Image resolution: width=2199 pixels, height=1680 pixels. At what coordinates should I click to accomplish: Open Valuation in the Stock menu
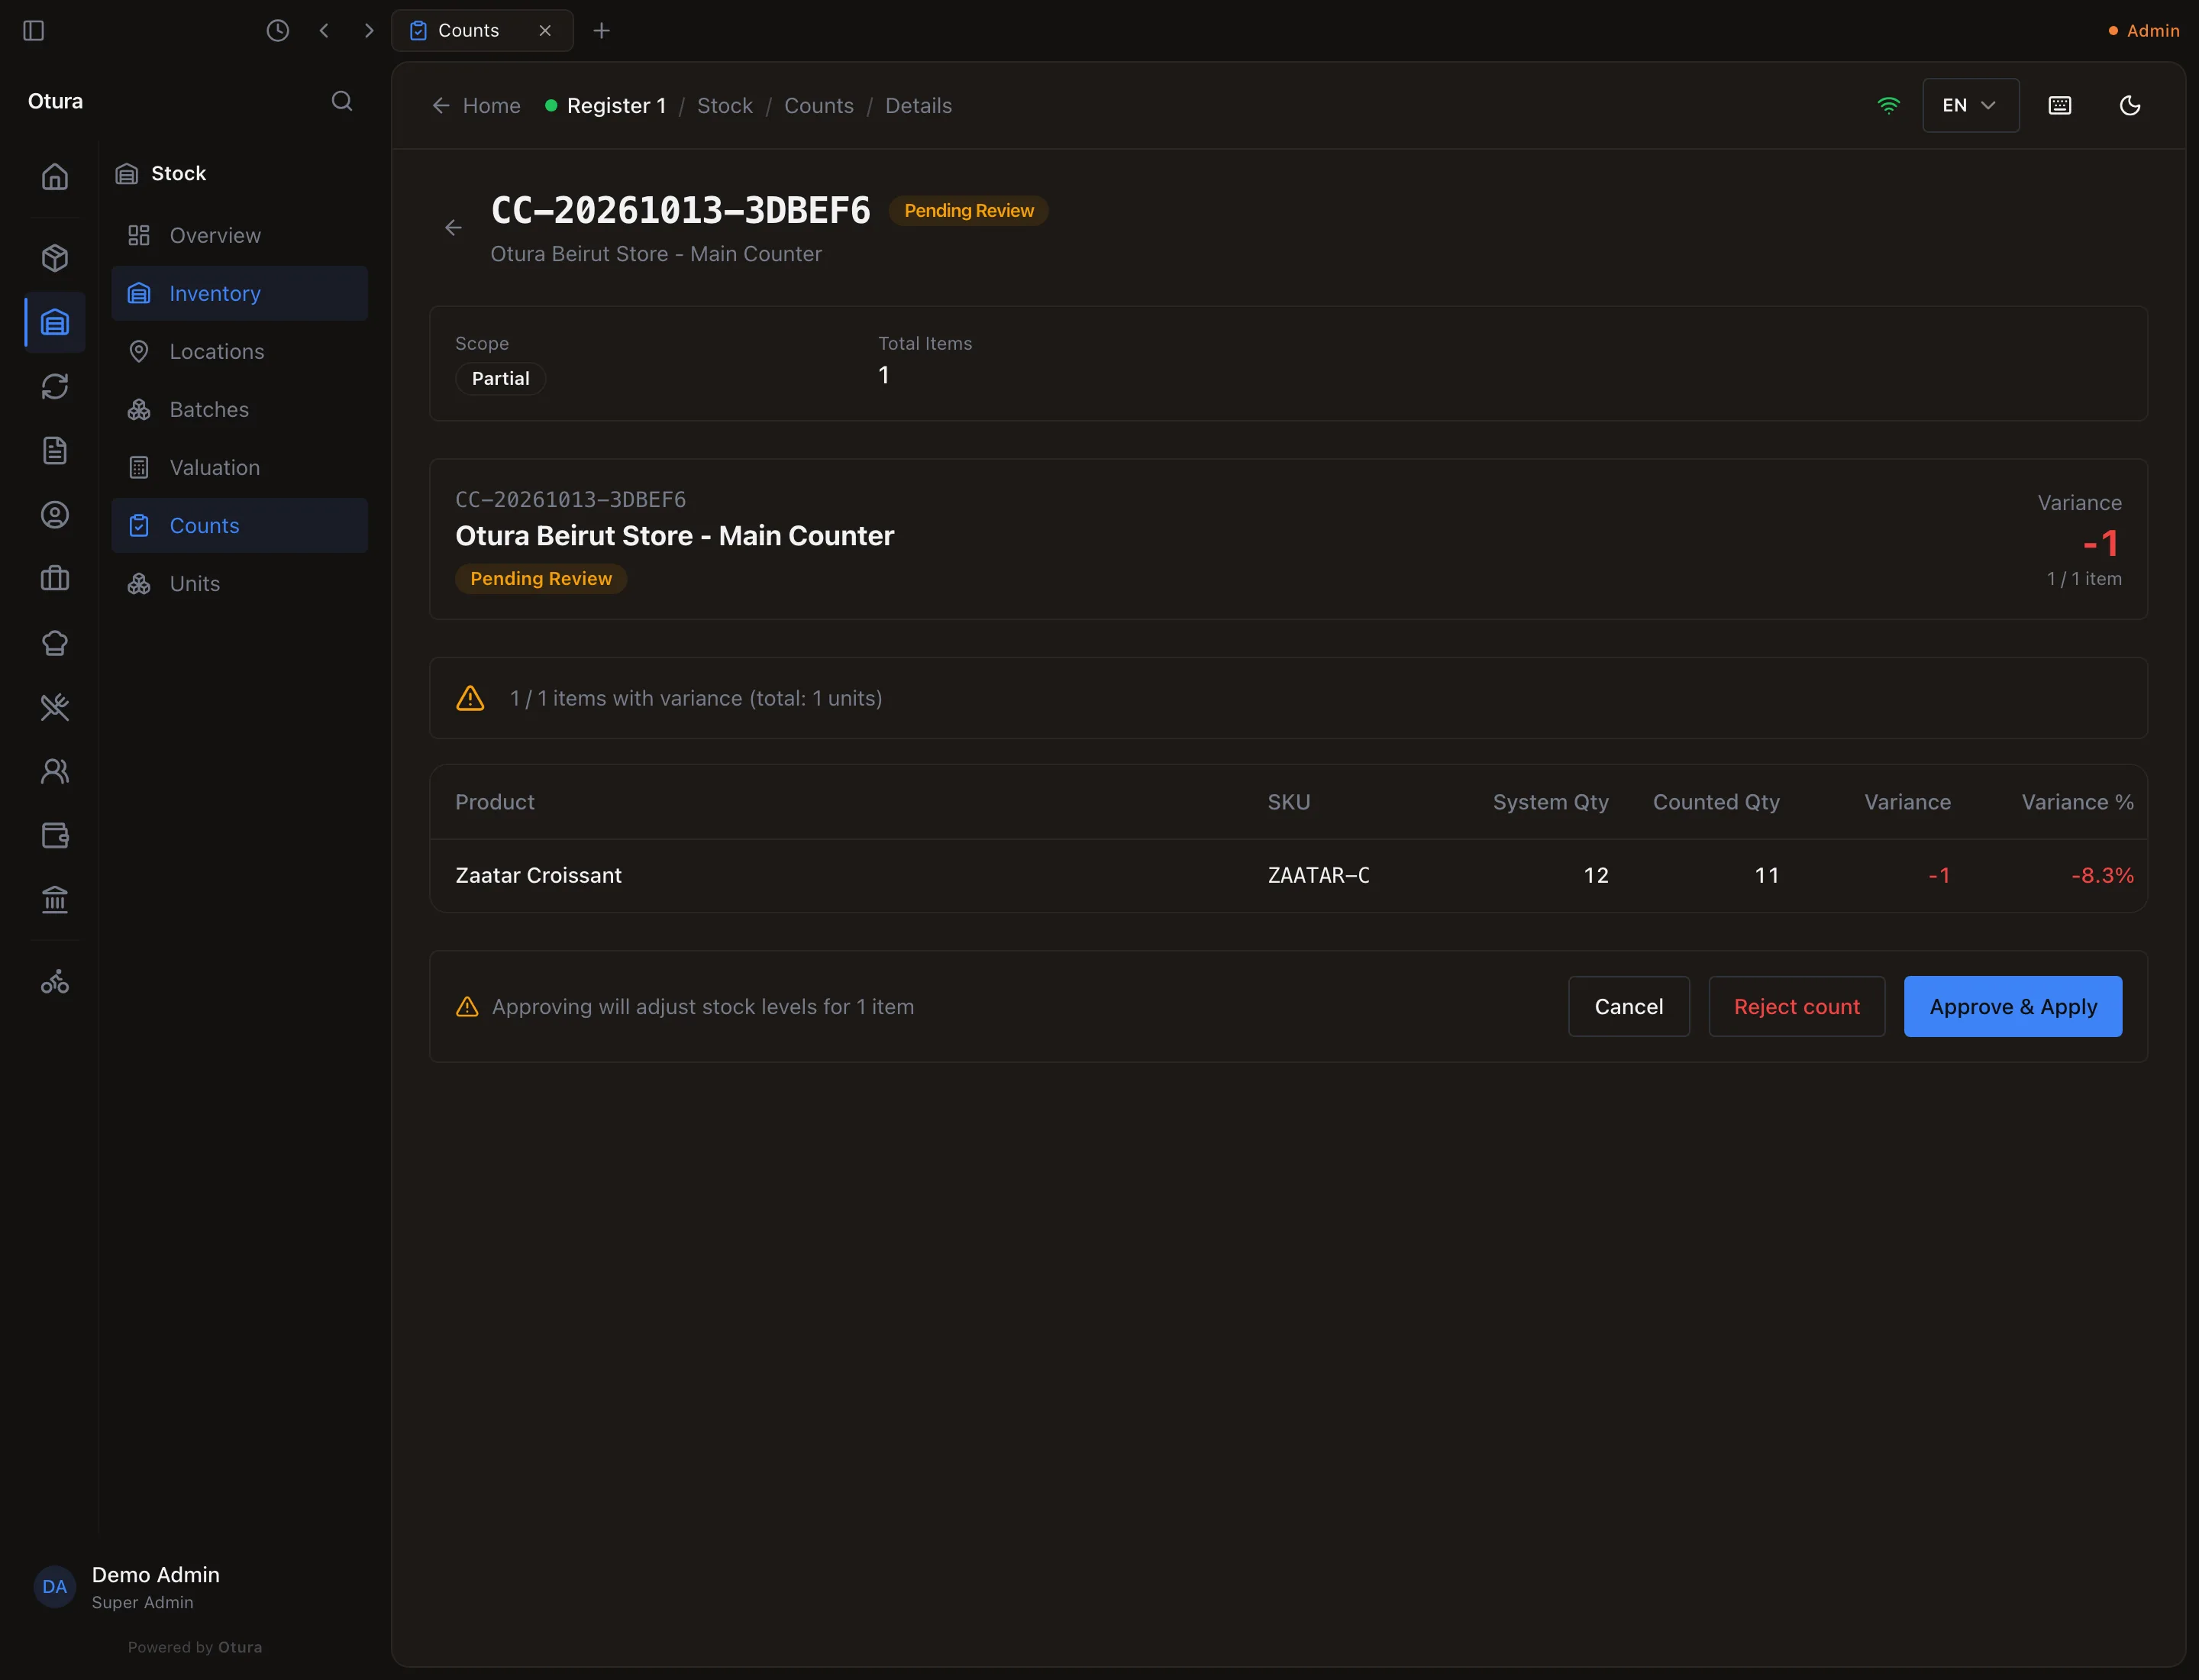click(x=240, y=467)
